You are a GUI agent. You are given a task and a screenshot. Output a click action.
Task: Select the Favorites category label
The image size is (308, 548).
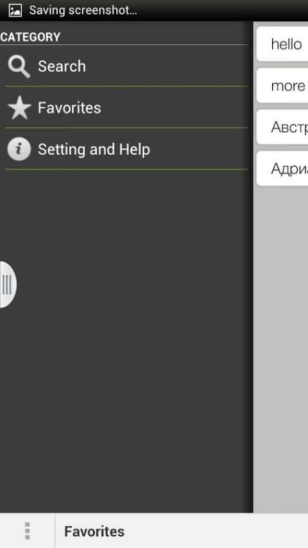[x=69, y=108]
